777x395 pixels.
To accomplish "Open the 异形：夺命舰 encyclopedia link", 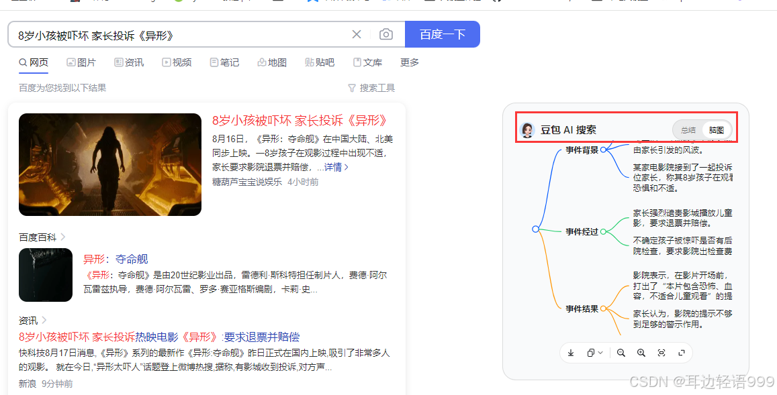I will click(x=116, y=259).
